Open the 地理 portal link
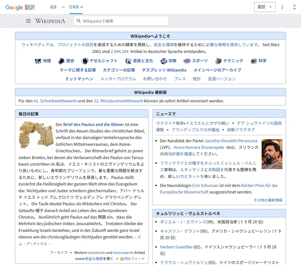 tap(47, 61)
